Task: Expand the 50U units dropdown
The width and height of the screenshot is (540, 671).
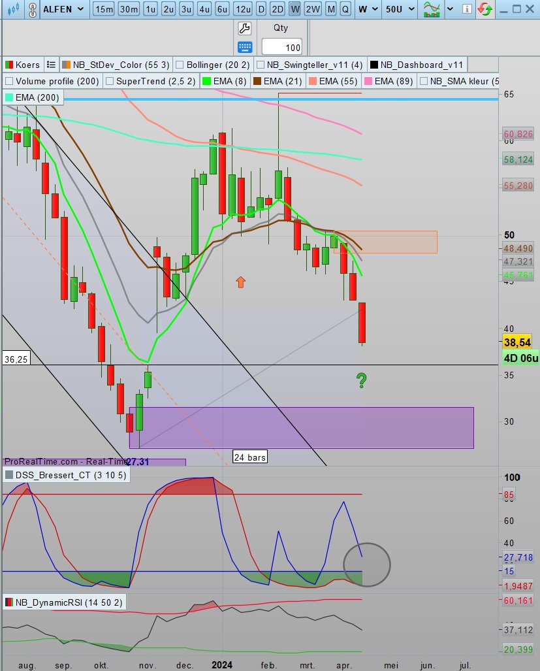Action: (399, 10)
